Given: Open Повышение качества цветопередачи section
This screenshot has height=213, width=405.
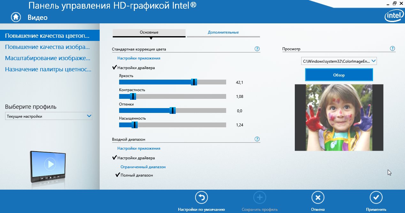Looking at the screenshot, I should click(50, 36).
